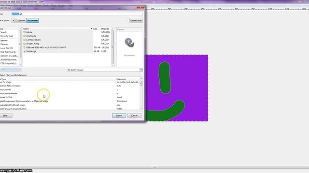This screenshot has height=173, width=309.
Task: Click the Cancel button
Action: pyautogui.click(x=134, y=115)
